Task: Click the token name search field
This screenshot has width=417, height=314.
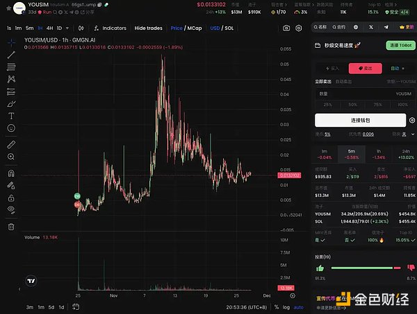Action: pos(320,27)
